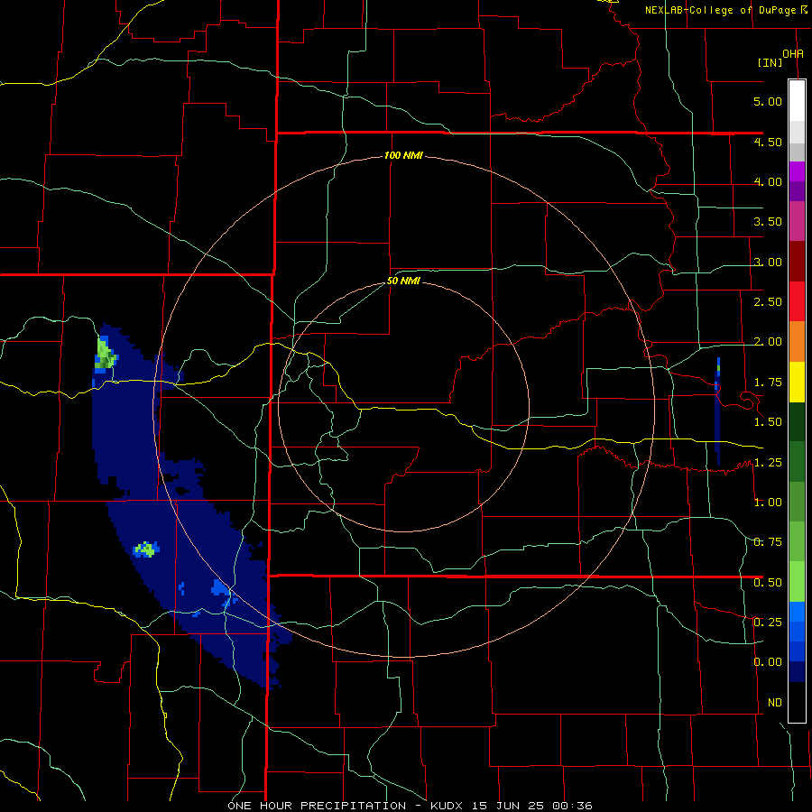The height and width of the screenshot is (812, 812).
Task: Click the 0.25 legend value
Action: click(x=768, y=623)
